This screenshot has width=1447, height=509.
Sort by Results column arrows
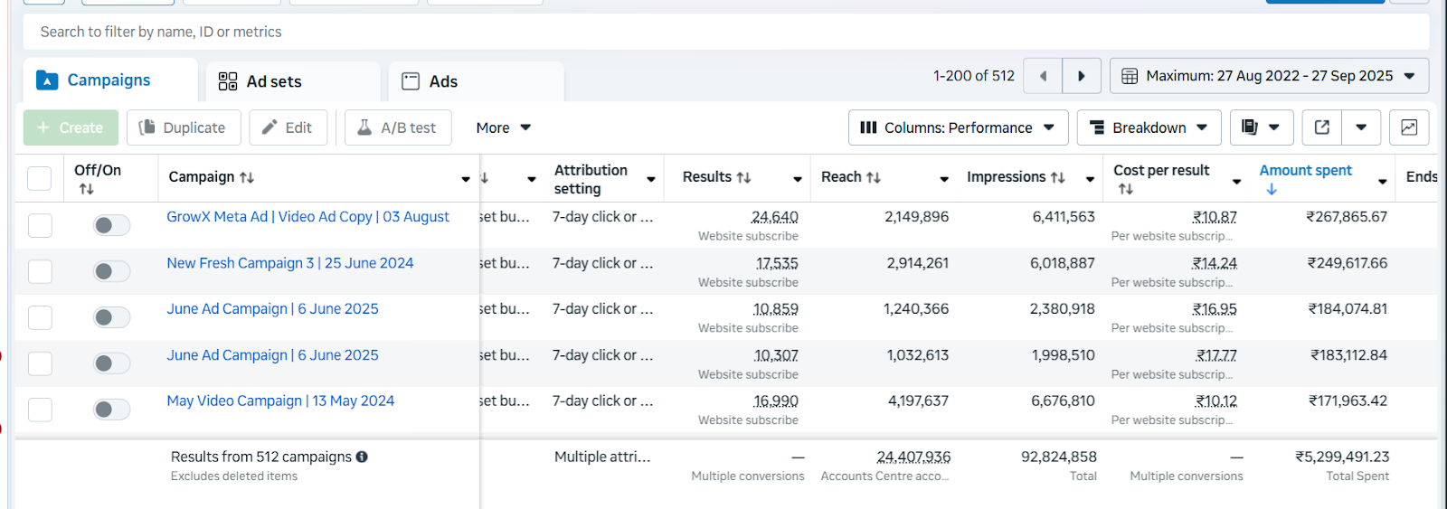[x=744, y=177]
